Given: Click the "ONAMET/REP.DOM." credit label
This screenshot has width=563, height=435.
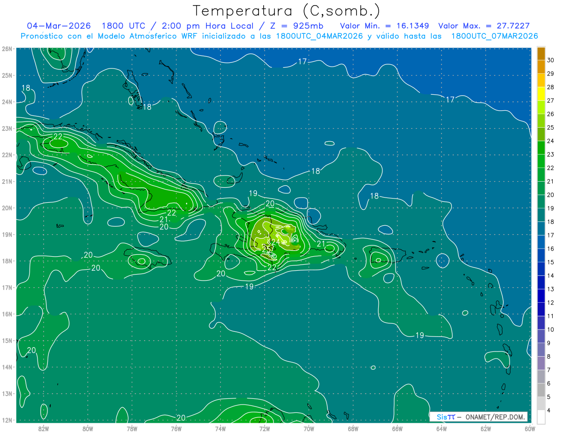Looking at the screenshot, I should [495, 417].
